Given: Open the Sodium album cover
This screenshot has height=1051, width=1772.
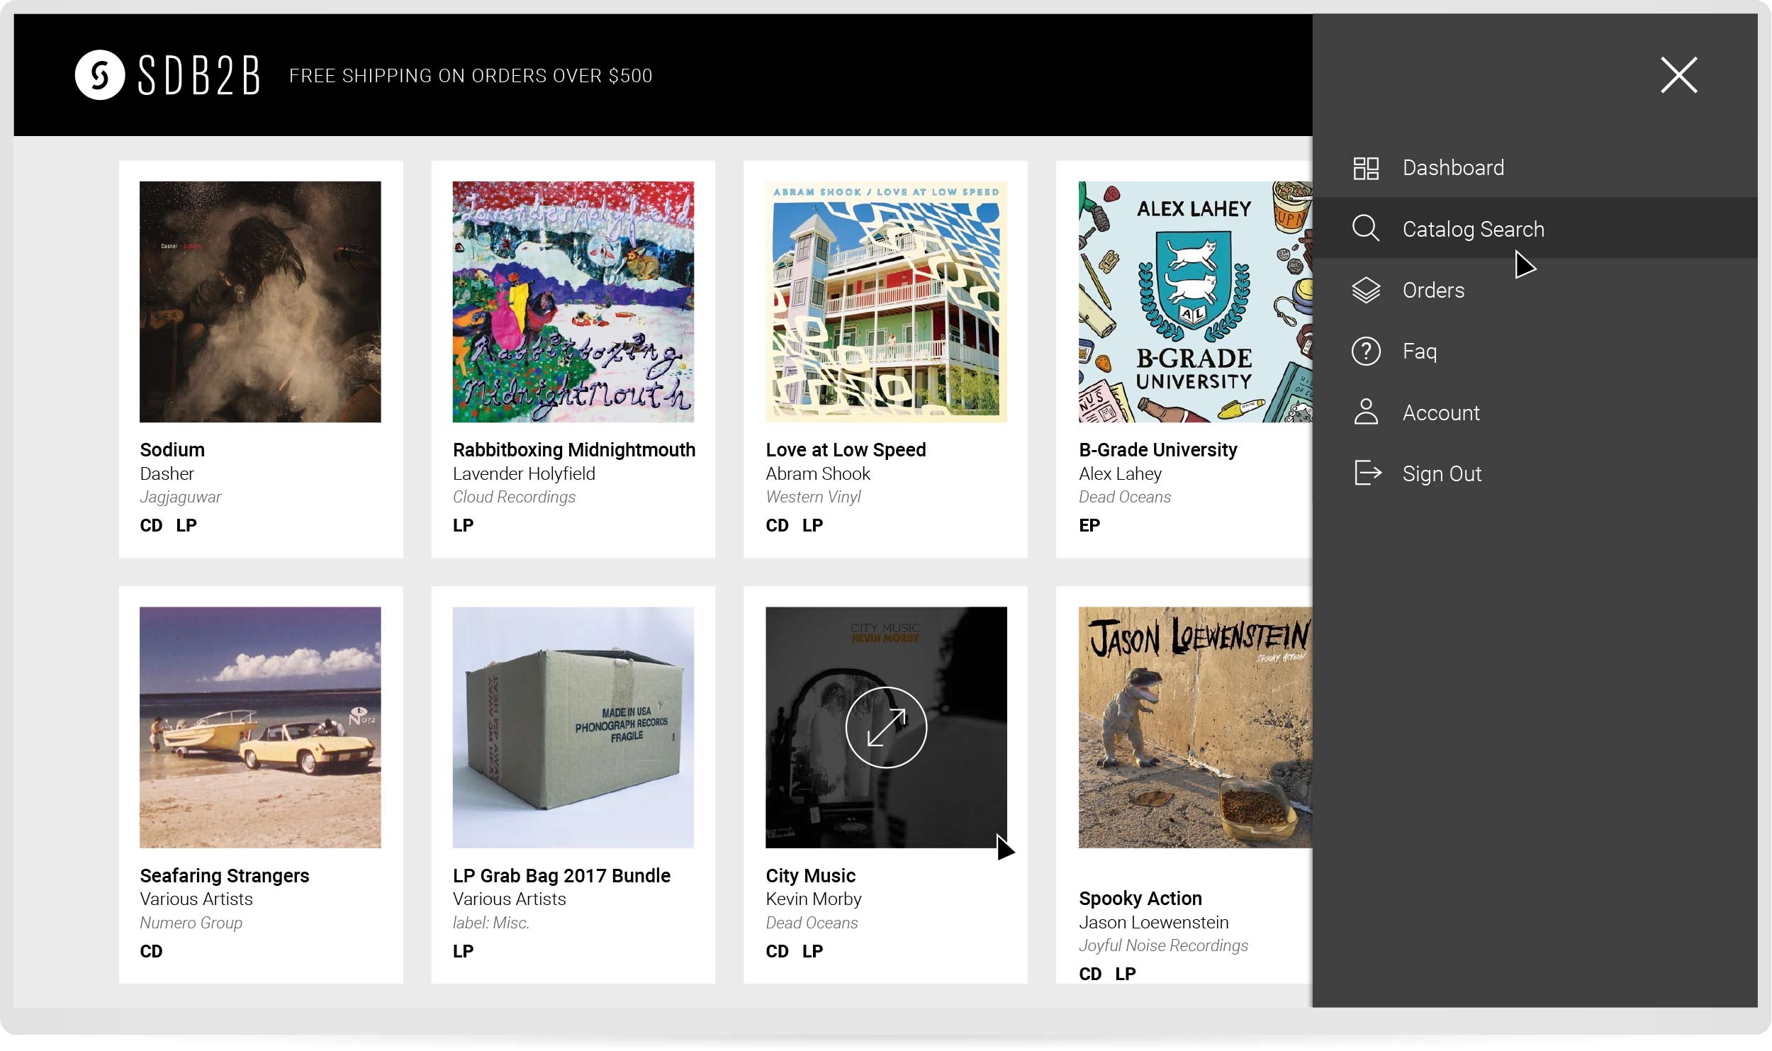Looking at the screenshot, I should tap(260, 302).
